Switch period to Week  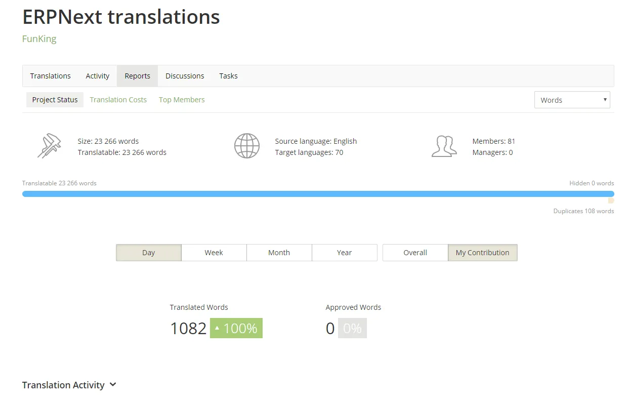(x=214, y=253)
